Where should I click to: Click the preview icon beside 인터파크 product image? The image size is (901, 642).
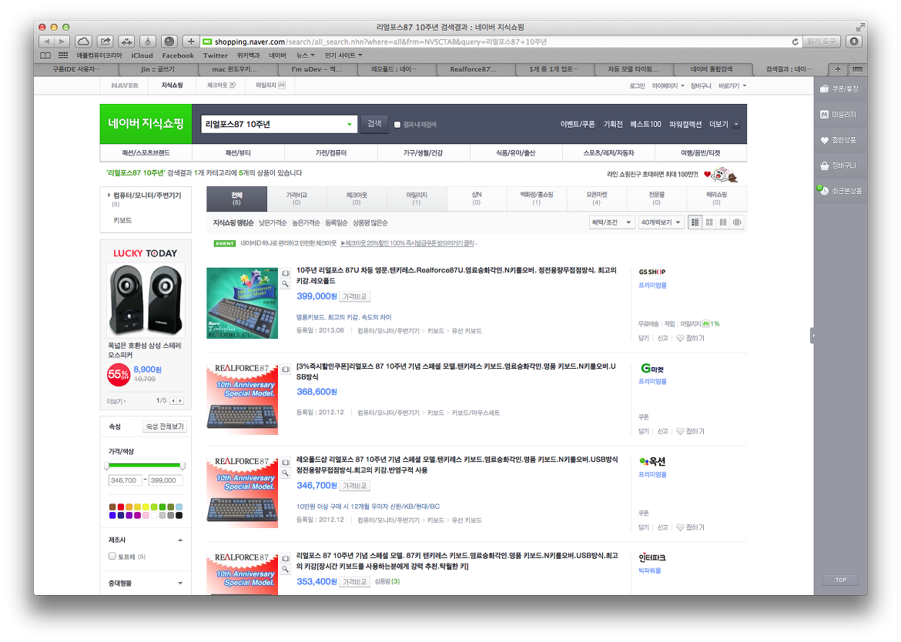click(286, 558)
